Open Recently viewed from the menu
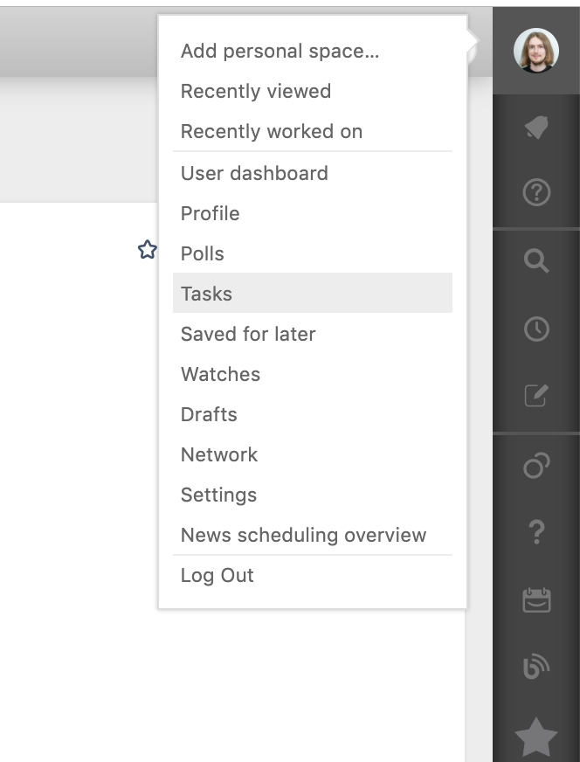Image resolution: width=580 pixels, height=762 pixels. [x=256, y=91]
